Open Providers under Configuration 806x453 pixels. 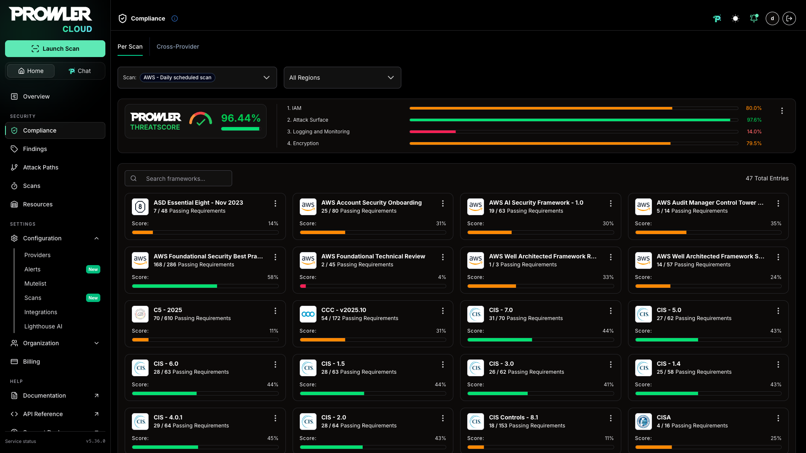click(37, 255)
